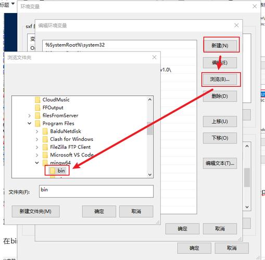Select the Program Files folder
265x260 pixels.
pos(58,123)
